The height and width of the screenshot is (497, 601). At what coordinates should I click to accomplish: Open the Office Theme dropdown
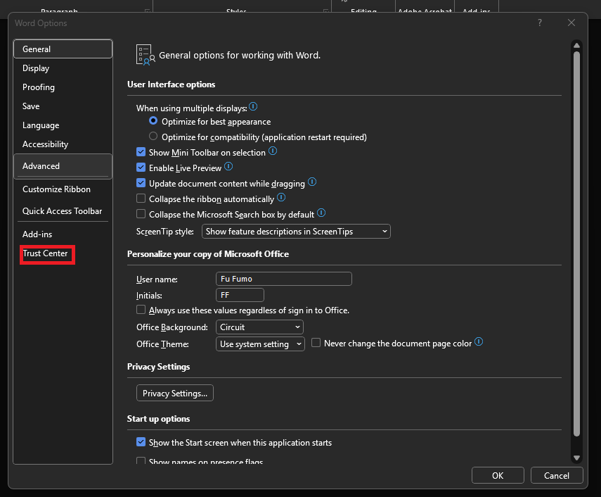tap(260, 344)
